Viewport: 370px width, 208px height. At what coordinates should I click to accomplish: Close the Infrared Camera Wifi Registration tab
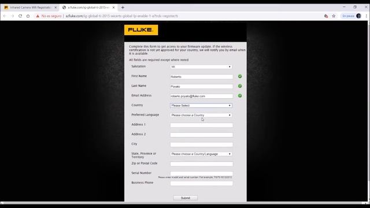pyautogui.click(x=55, y=8)
